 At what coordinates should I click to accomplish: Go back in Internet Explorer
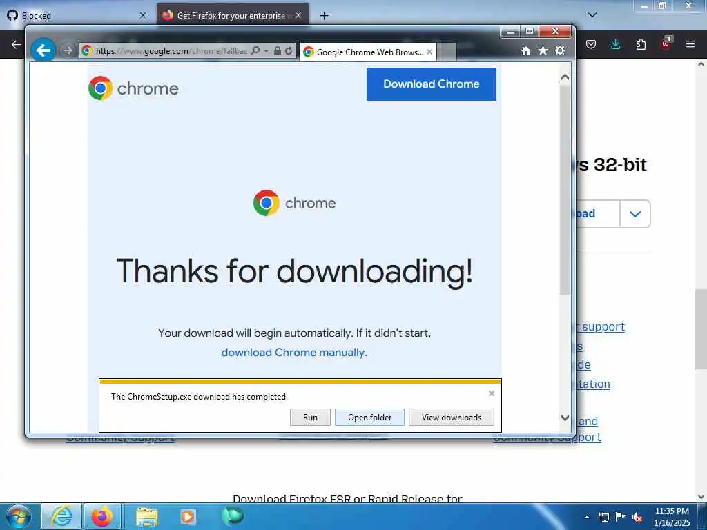click(x=43, y=50)
